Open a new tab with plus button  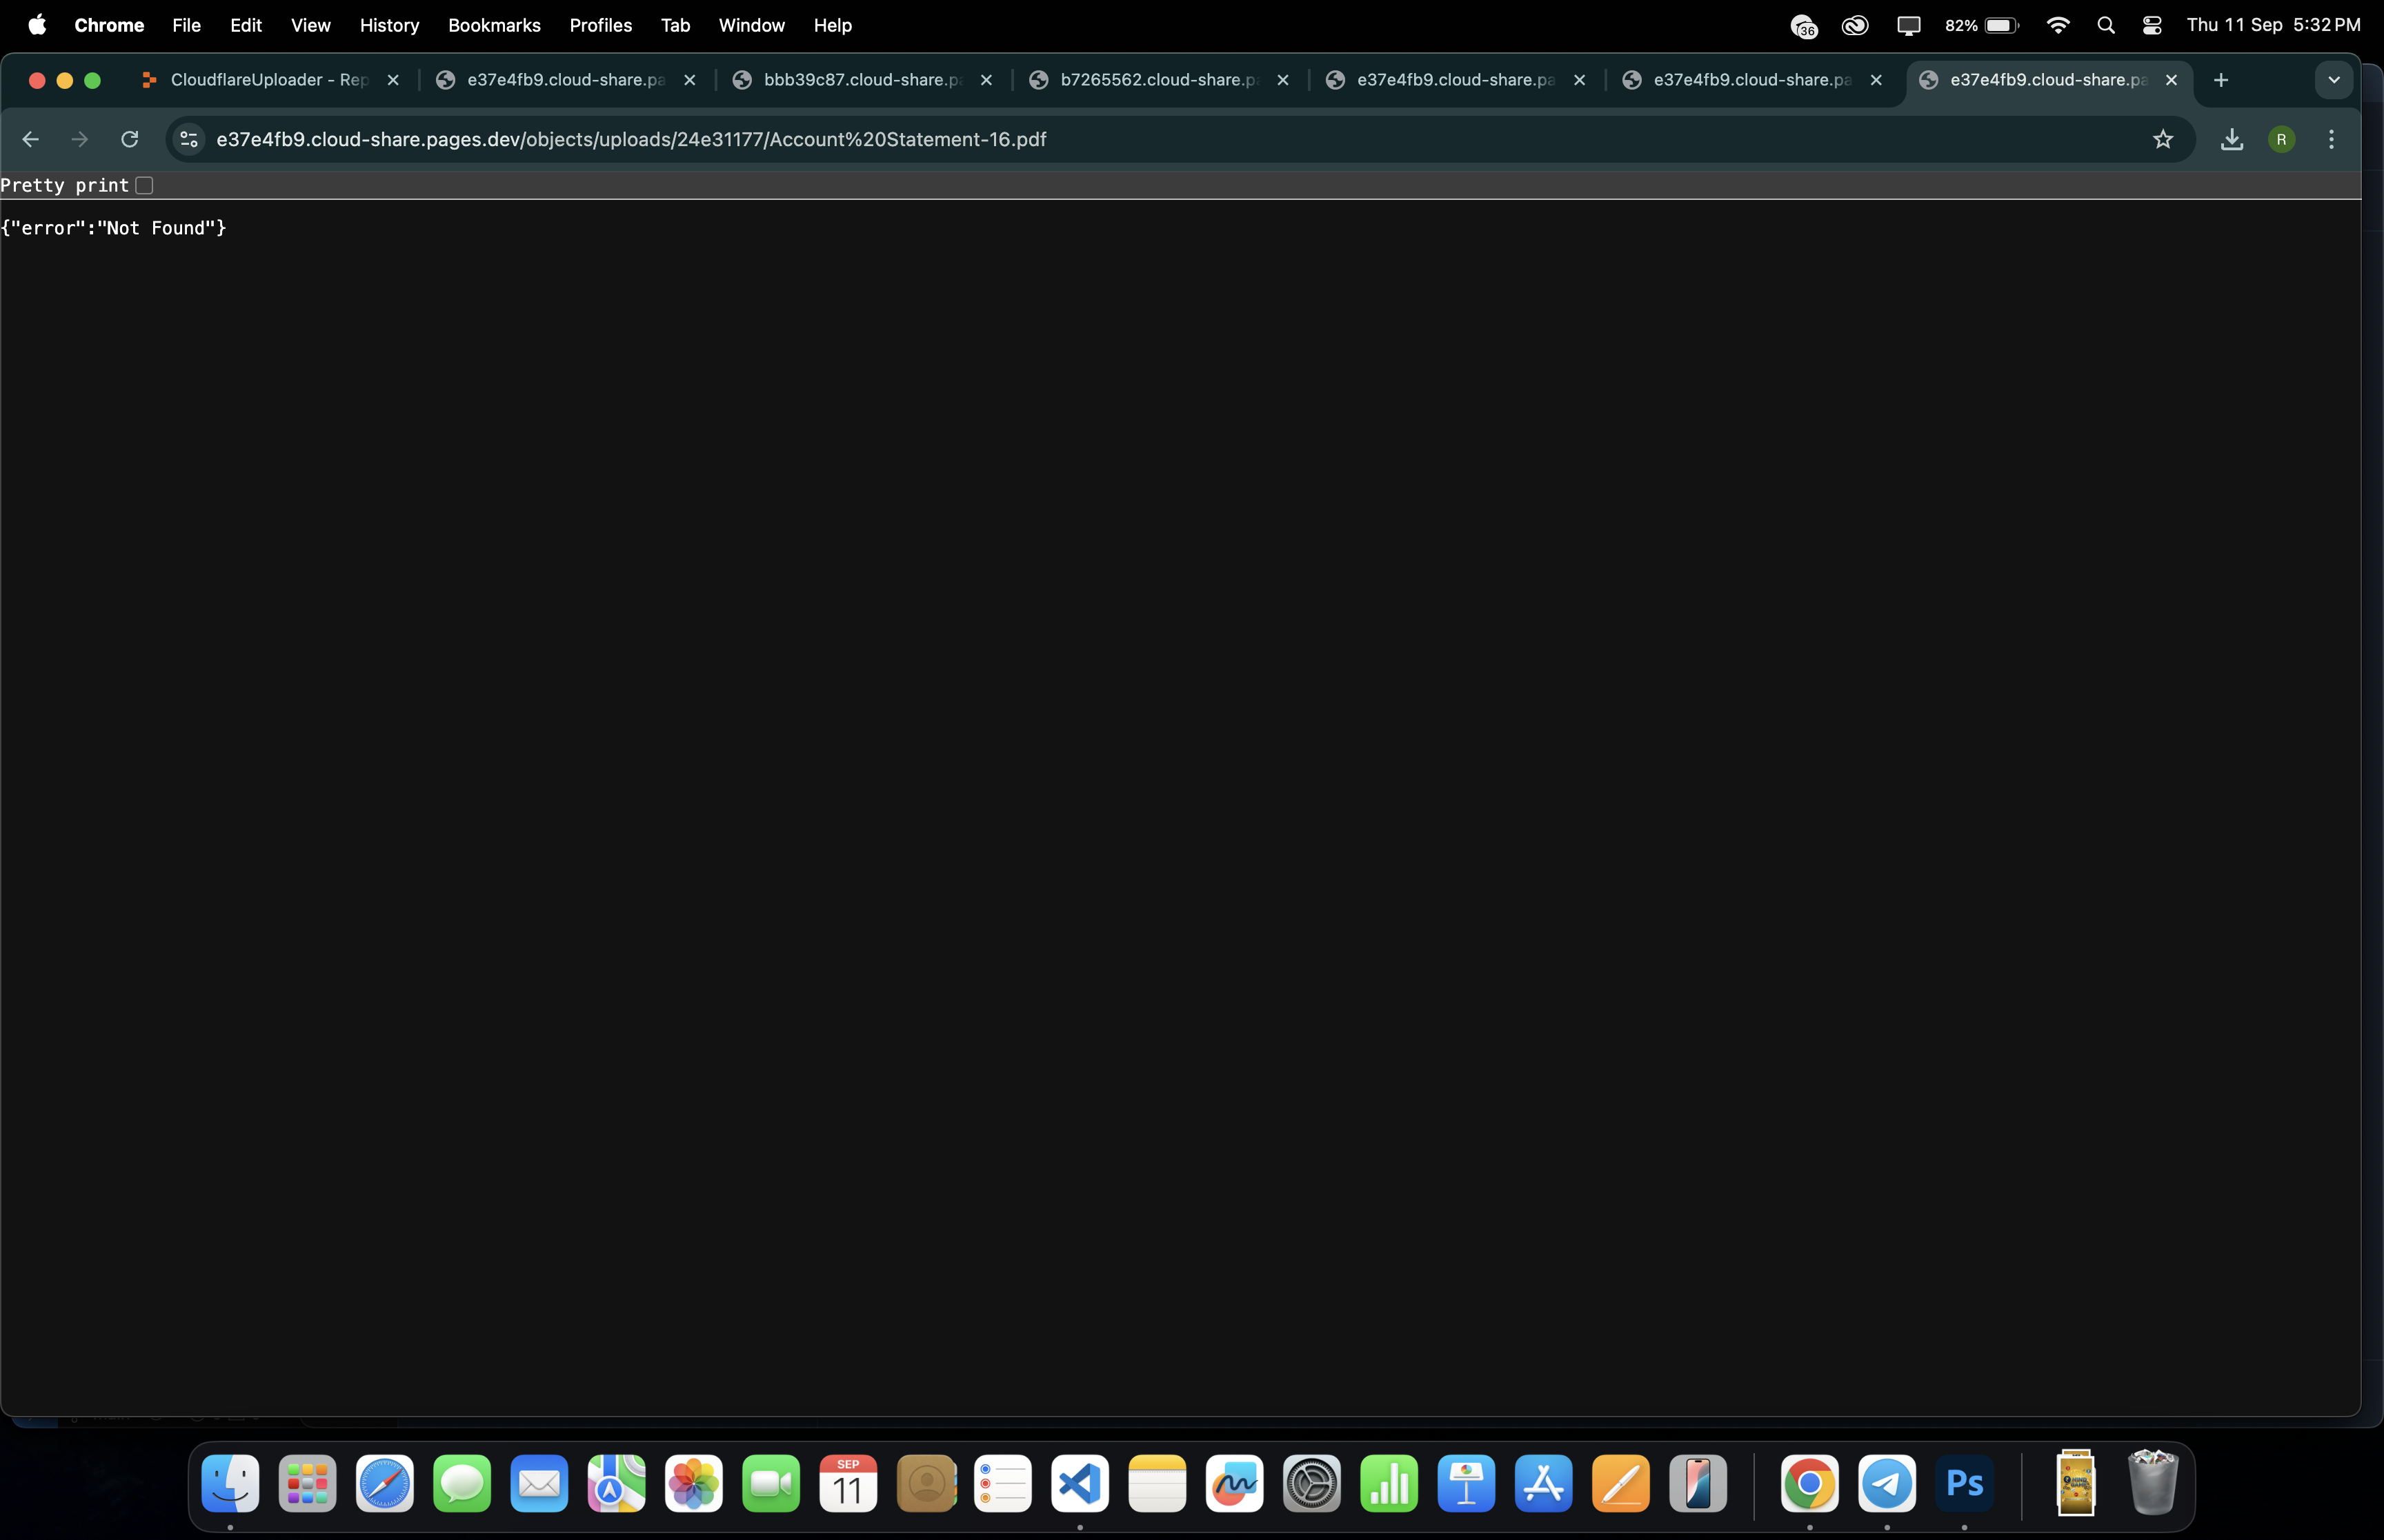click(x=2221, y=80)
